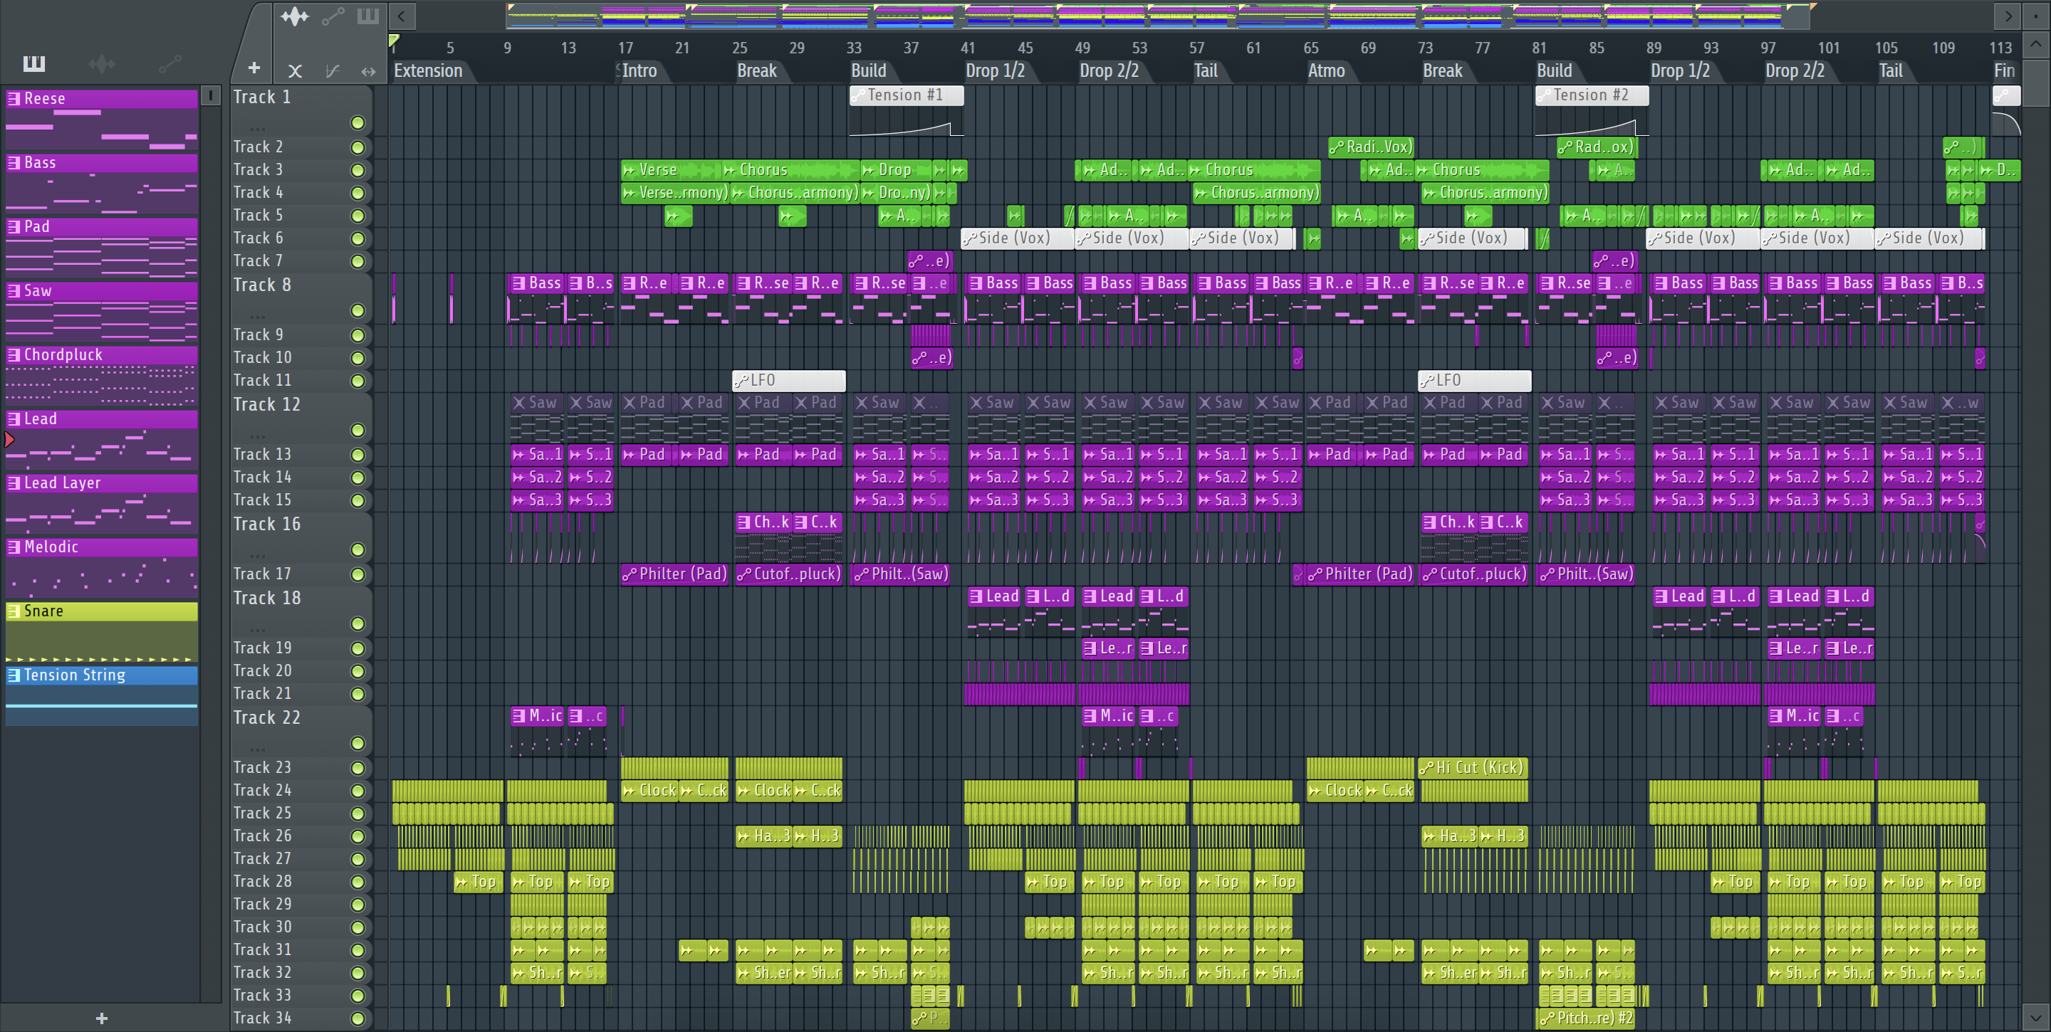The width and height of the screenshot is (2051, 1032).
Task: Mute Track 17 using the green indicator
Action: 358,574
